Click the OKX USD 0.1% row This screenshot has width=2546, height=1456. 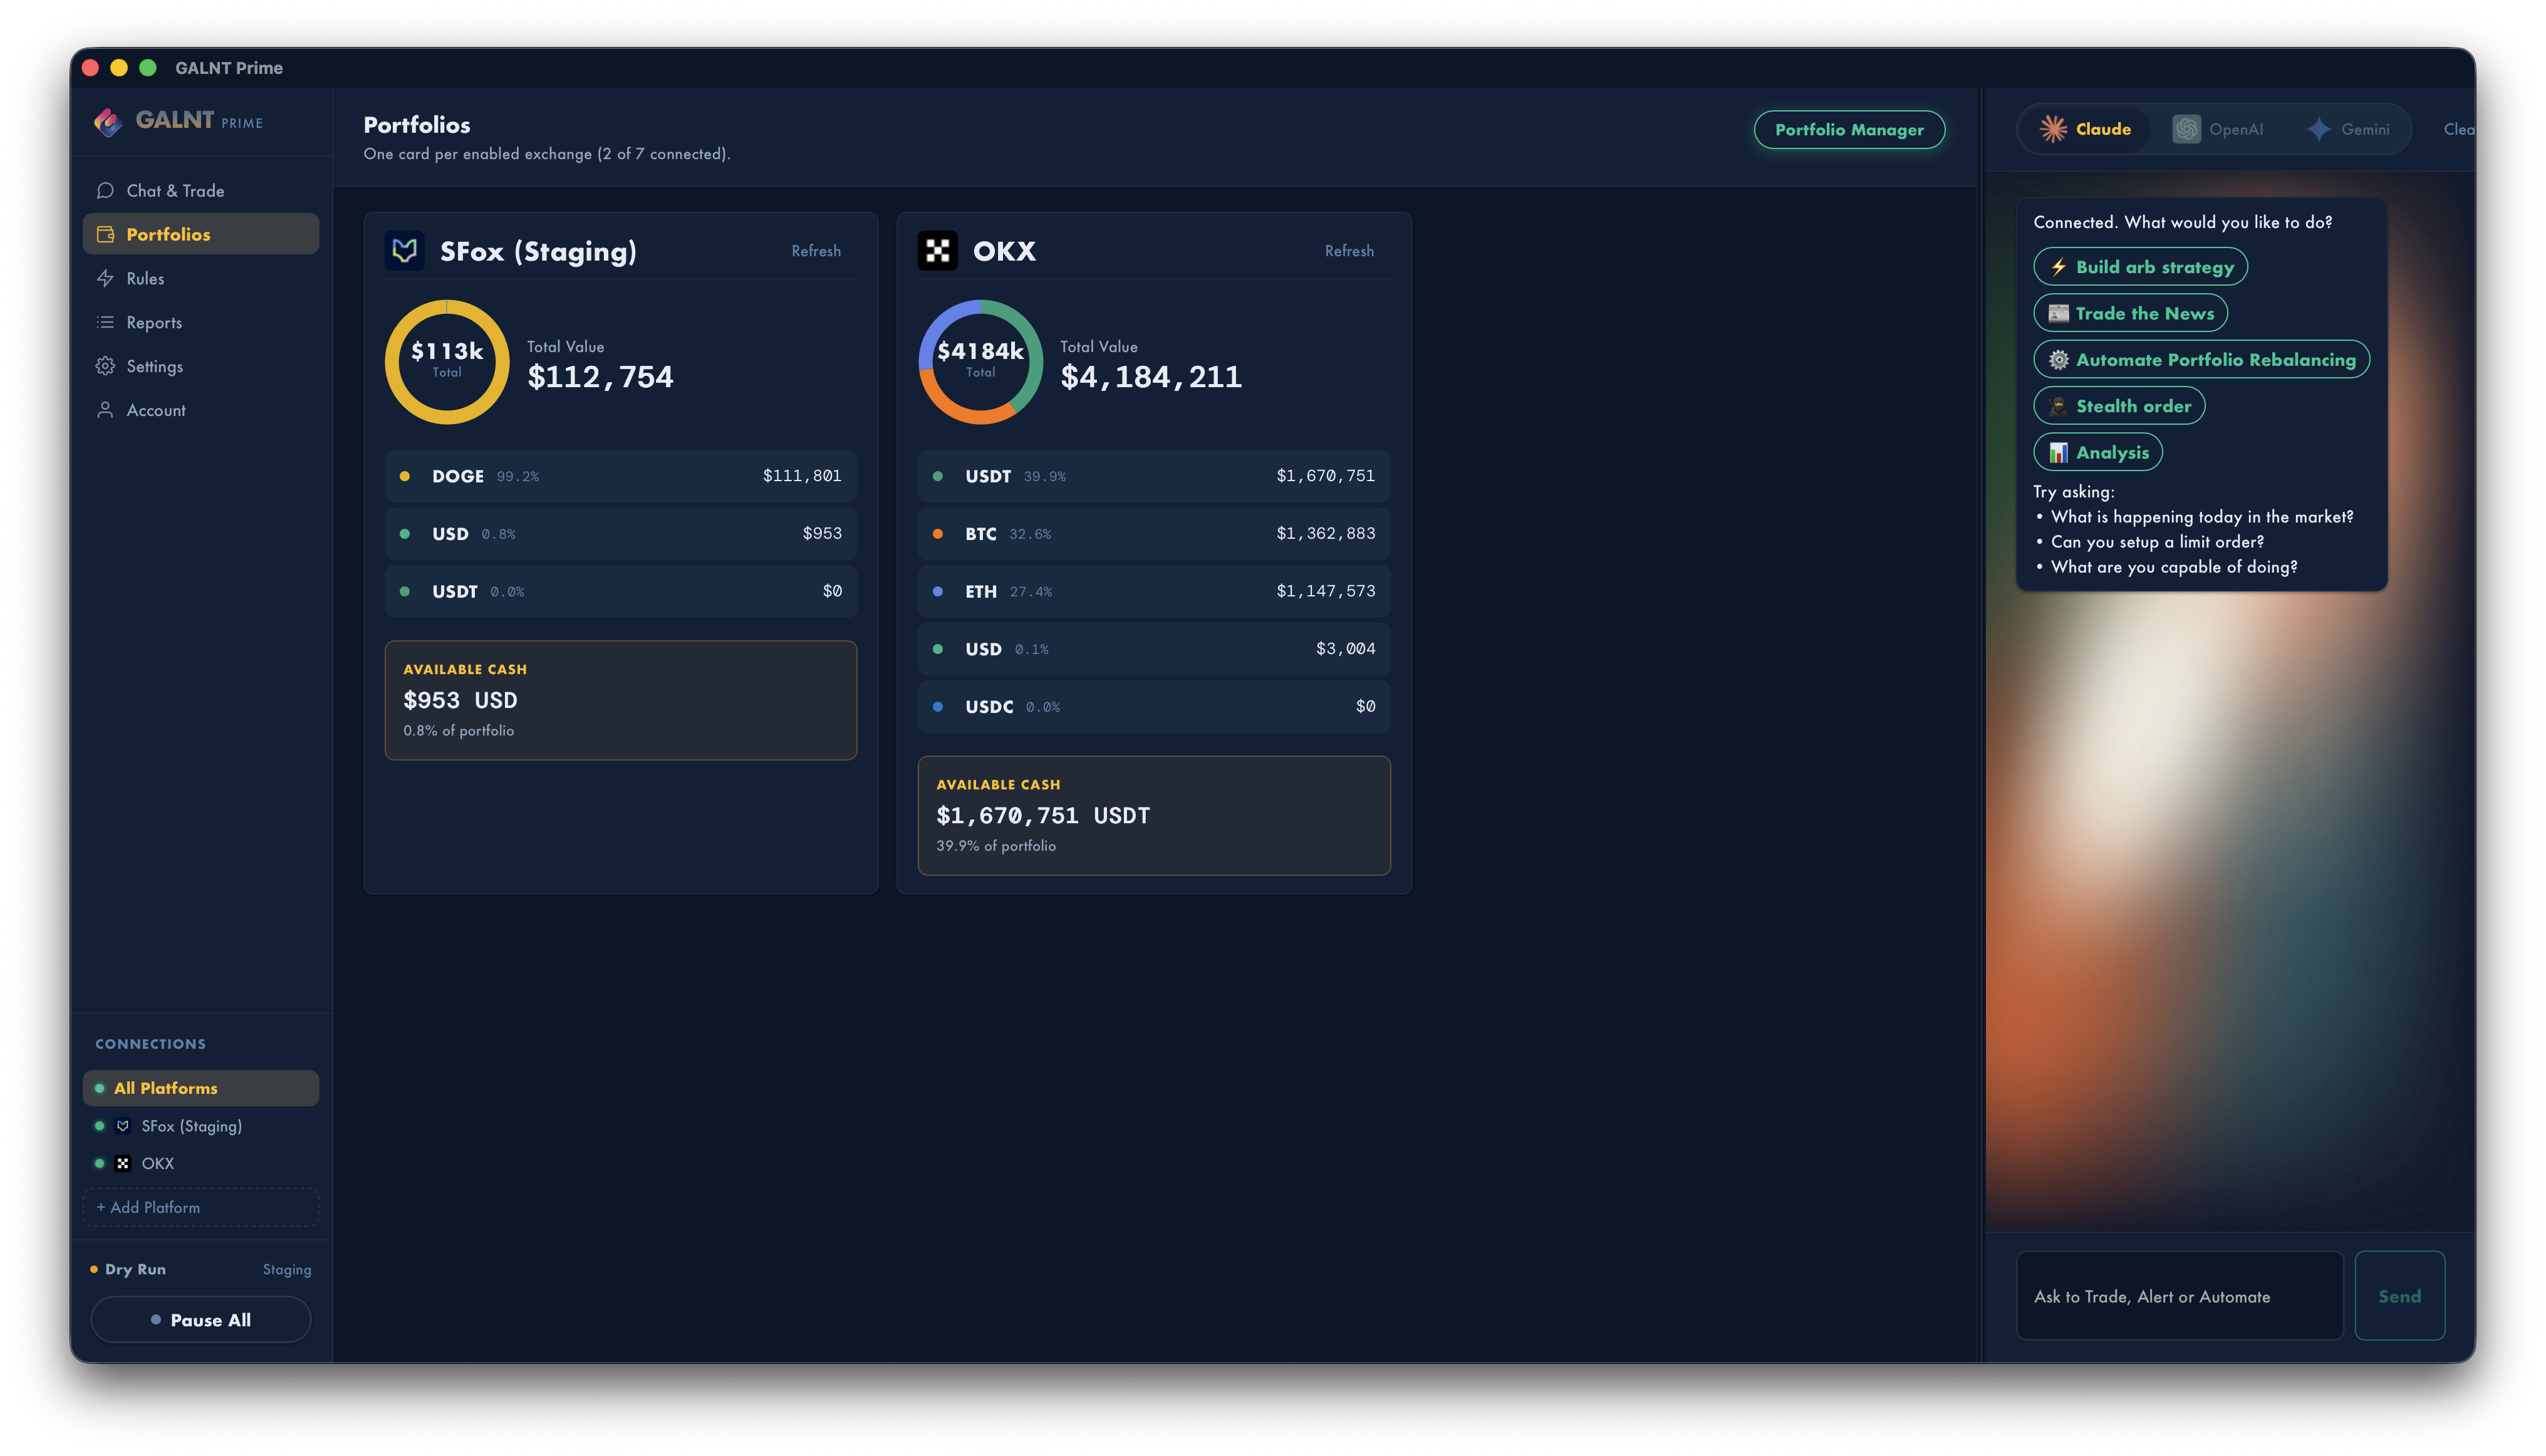[1154, 649]
